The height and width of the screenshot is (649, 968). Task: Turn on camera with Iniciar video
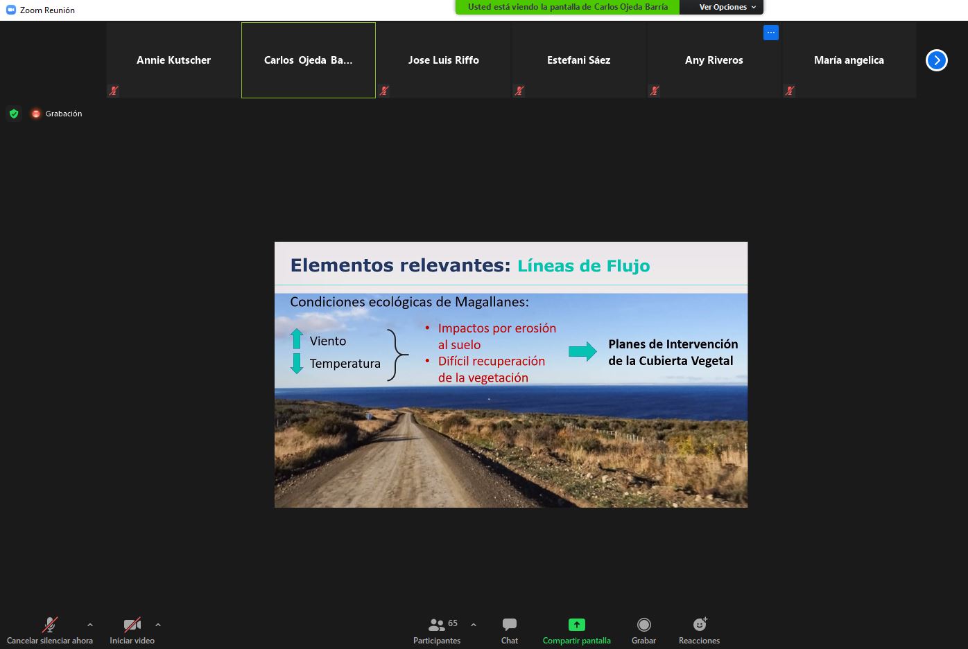pyautogui.click(x=132, y=625)
